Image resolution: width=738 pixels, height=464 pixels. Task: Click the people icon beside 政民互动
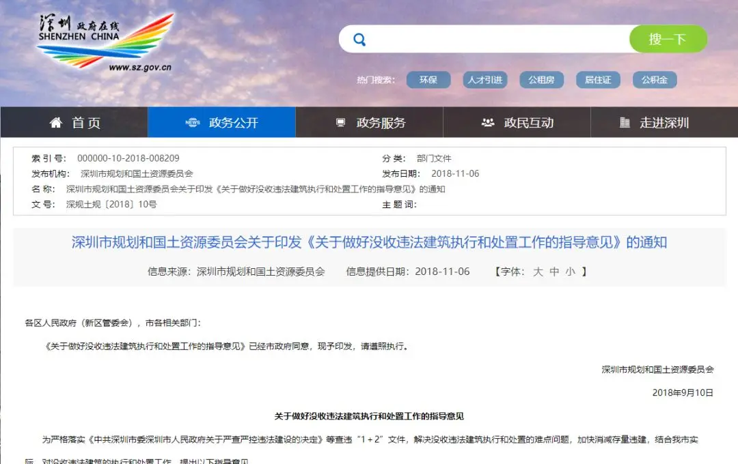[488, 123]
